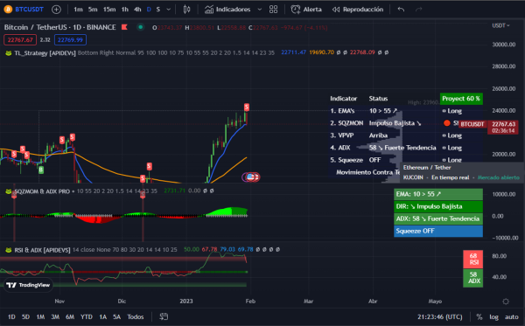
Task: Set date range to 5D
Action: pyautogui.click(x=25, y=316)
